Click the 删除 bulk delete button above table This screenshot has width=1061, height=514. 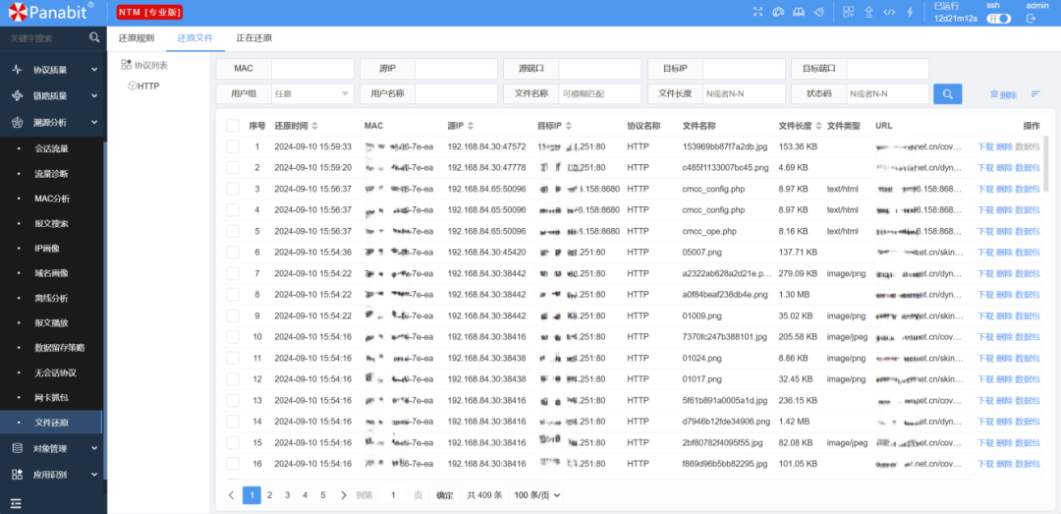(x=1003, y=94)
